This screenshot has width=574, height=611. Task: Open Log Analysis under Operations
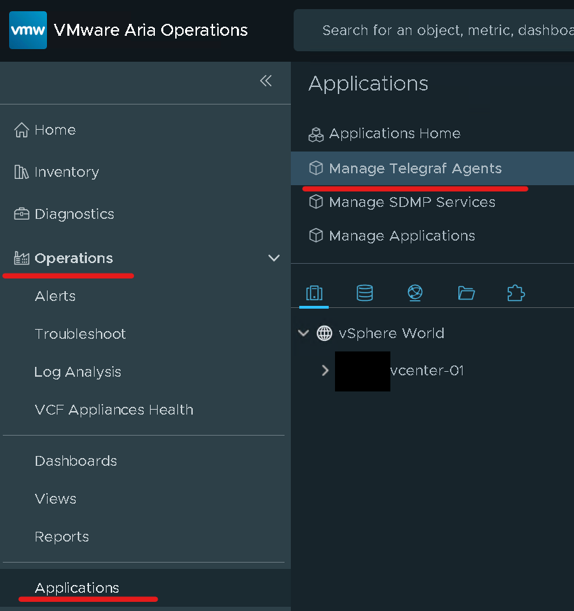(78, 372)
